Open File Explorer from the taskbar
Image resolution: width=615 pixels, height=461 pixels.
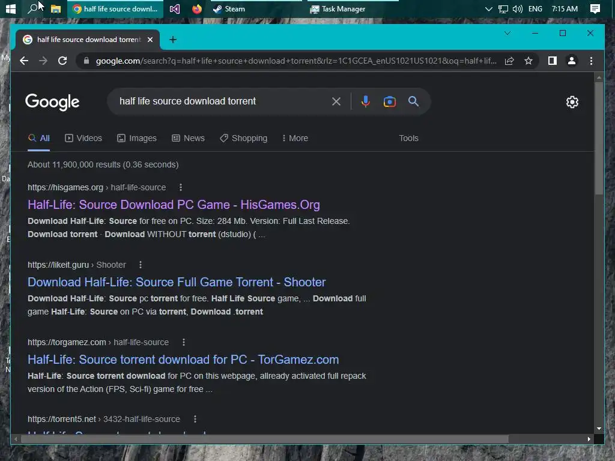(x=56, y=8)
